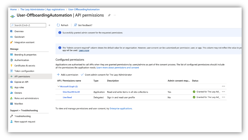
Task: Click the Got feedback person icon
Action: [x=75, y=25]
